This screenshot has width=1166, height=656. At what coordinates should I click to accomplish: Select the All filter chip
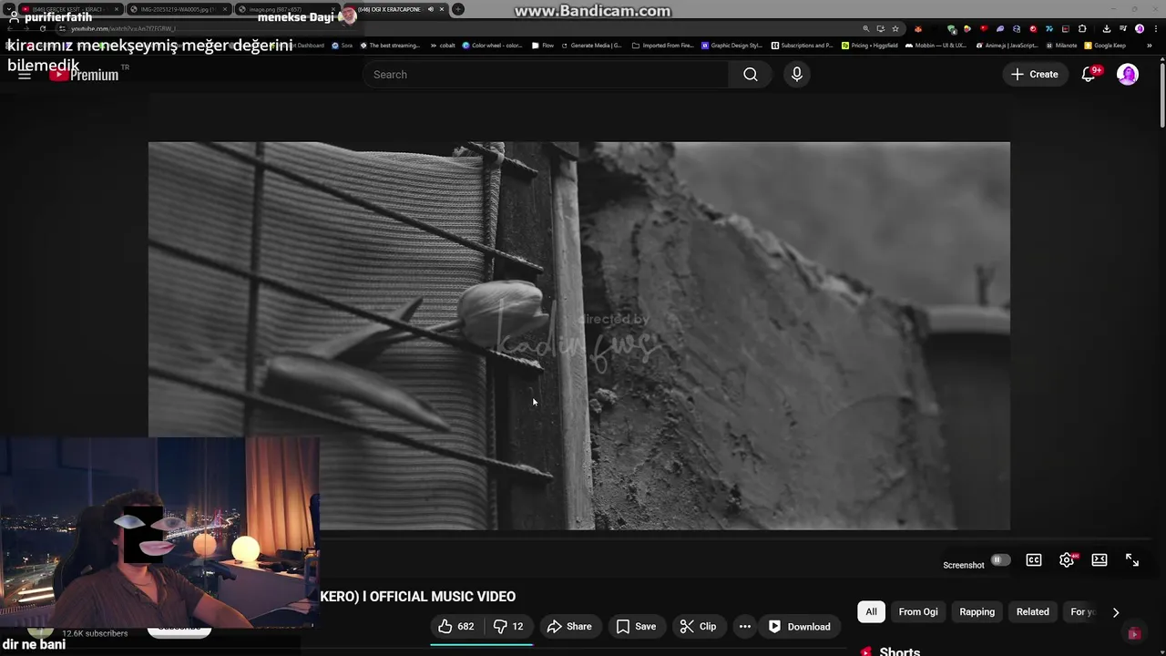pyautogui.click(x=871, y=612)
